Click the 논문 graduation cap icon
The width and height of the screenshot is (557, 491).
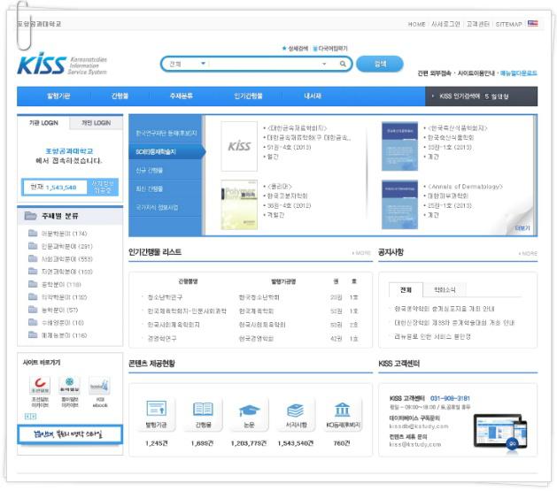(250, 410)
